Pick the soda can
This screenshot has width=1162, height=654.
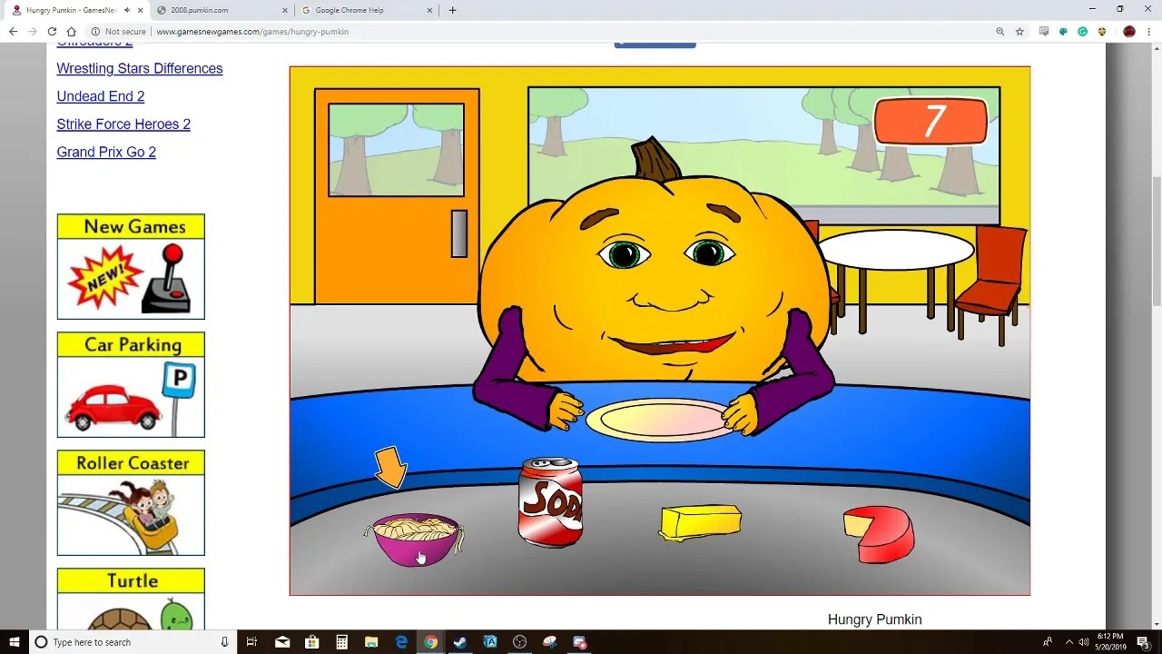550,502
